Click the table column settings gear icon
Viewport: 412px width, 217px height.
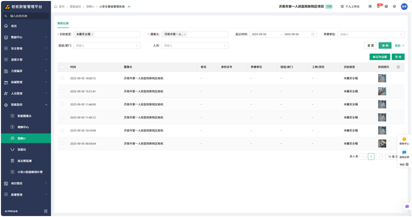pos(398,67)
